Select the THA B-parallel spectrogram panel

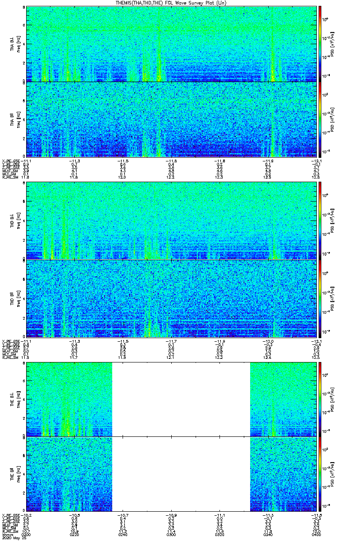point(171,119)
